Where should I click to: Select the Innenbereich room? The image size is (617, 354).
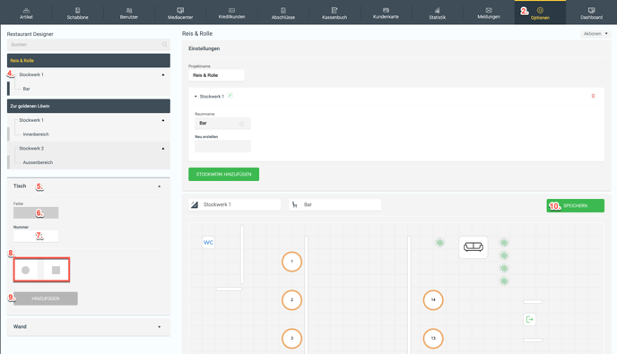[x=36, y=134]
